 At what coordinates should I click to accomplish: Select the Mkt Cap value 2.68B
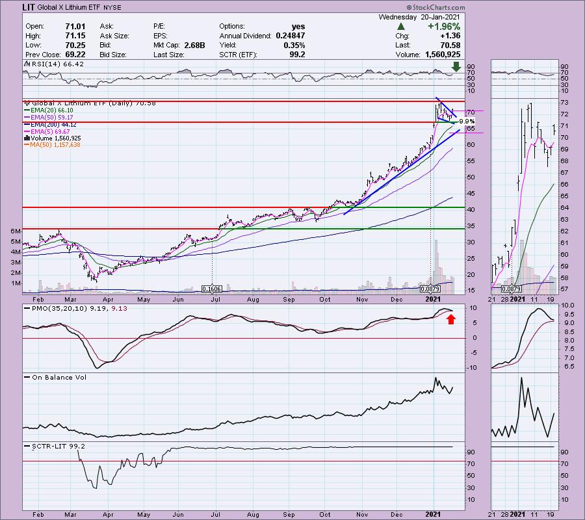(195, 45)
